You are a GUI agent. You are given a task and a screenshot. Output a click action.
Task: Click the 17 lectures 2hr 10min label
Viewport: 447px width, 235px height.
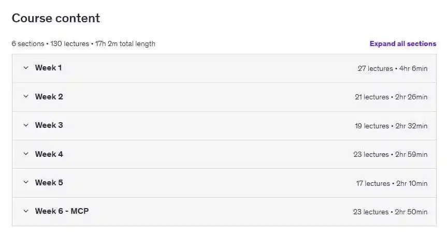click(x=392, y=183)
